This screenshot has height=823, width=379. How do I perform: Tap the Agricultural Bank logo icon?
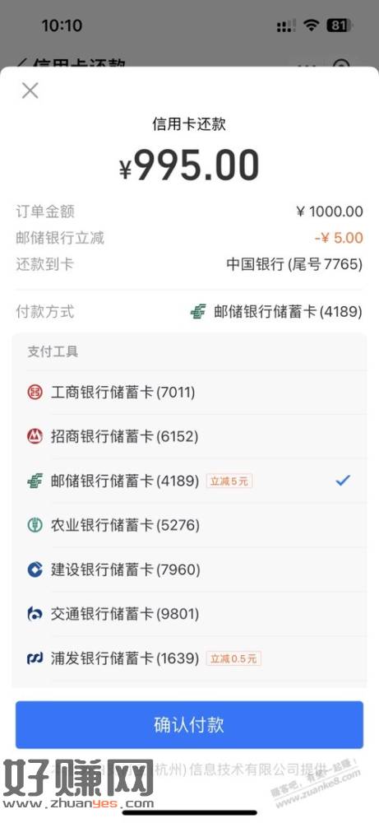coord(35,525)
